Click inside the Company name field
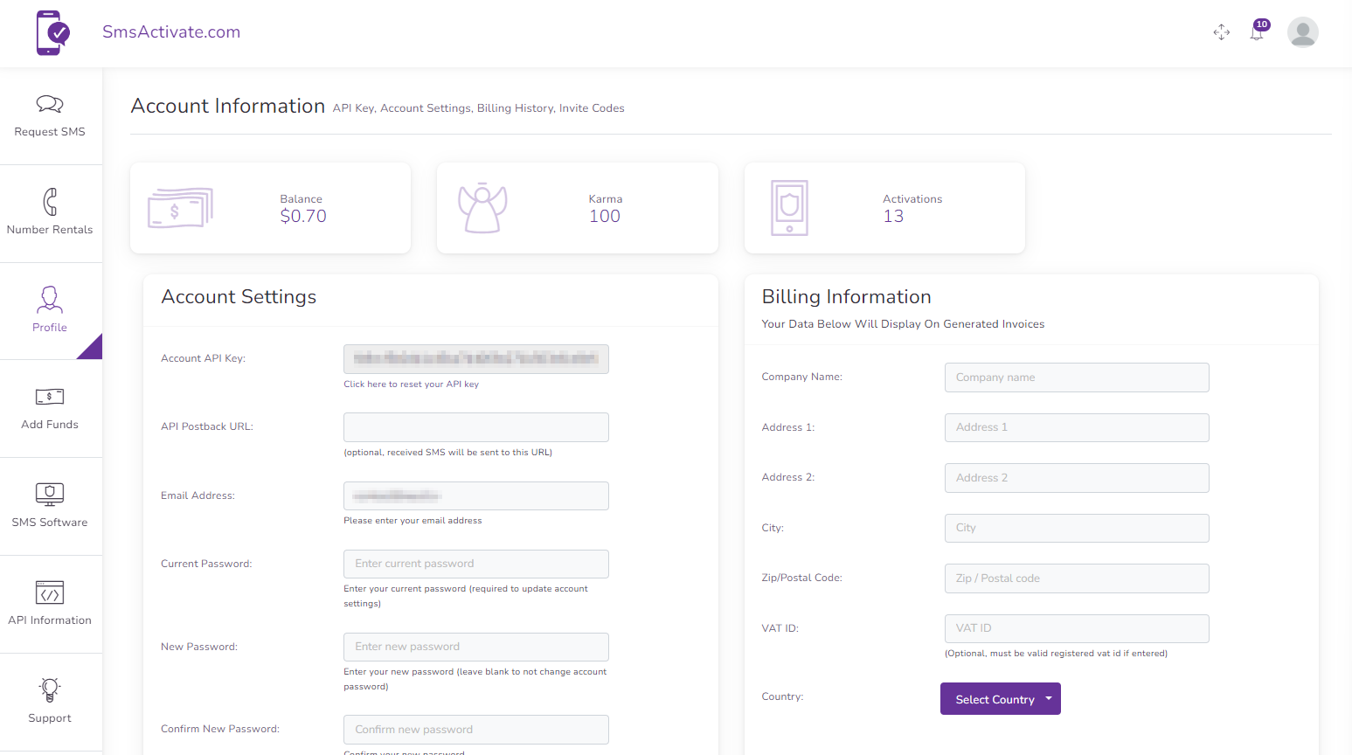The height and width of the screenshot is (755, 1352). point(1076,377)
